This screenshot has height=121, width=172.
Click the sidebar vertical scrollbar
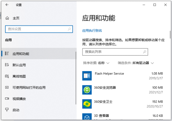click(76, 78)
